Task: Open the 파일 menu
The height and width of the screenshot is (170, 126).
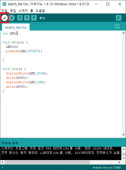Action: [x=4, y=11]
